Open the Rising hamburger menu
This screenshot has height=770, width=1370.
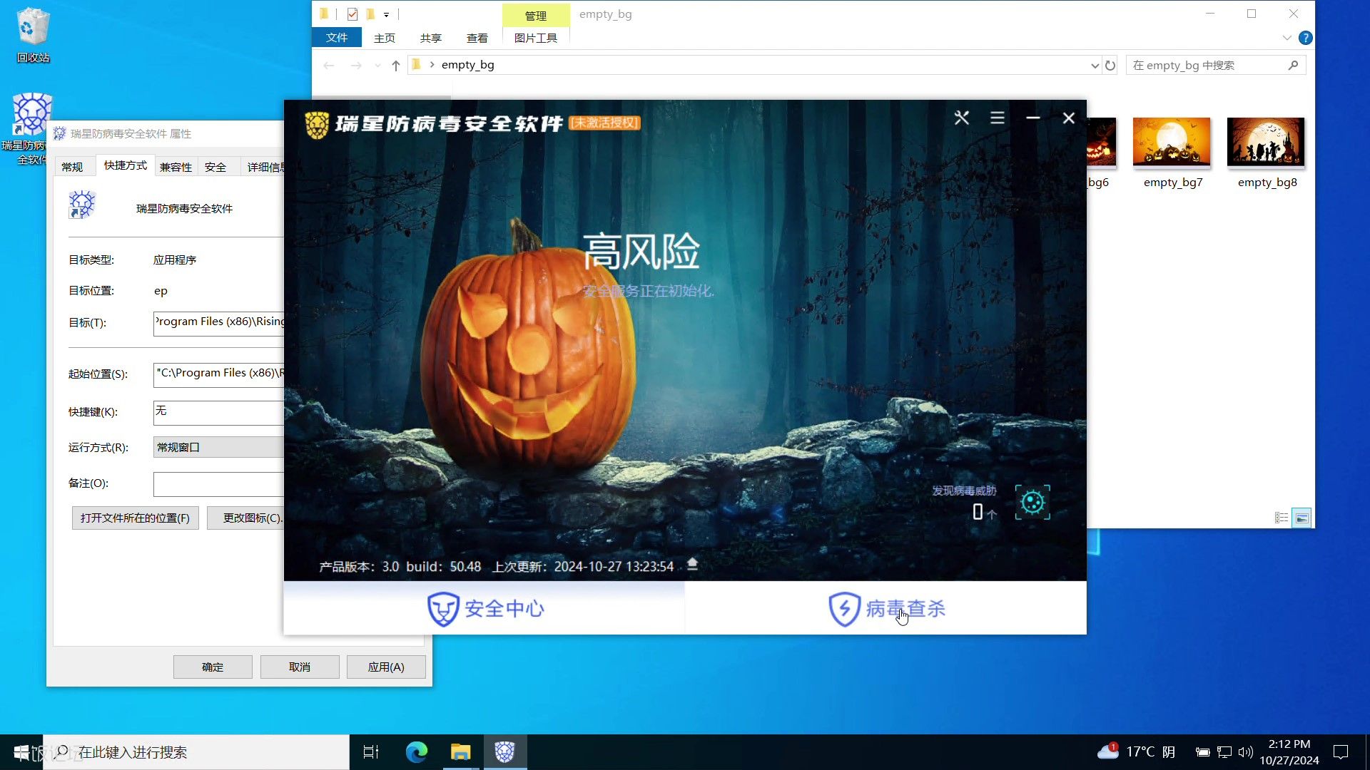point(998,118)
